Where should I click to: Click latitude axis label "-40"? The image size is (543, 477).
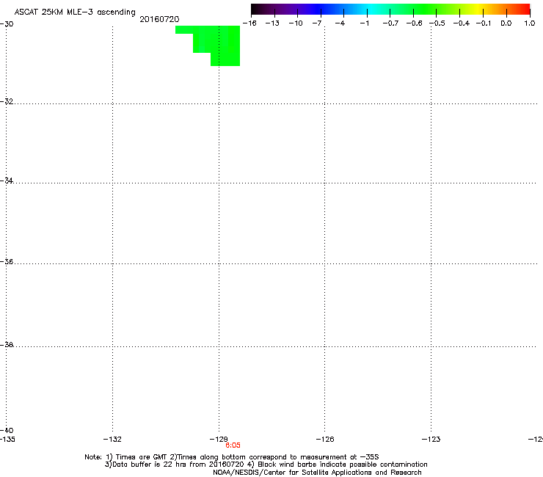click(7, 431)
